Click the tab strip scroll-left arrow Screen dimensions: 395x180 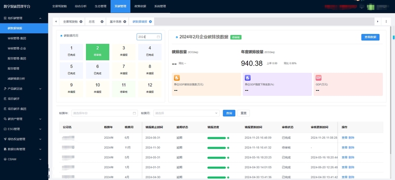pos(56,22)
